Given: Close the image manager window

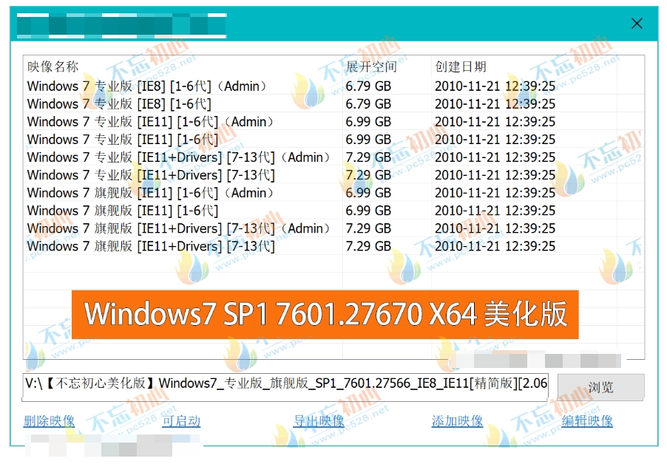Looking at the screenshot, I should pos(637,24).
